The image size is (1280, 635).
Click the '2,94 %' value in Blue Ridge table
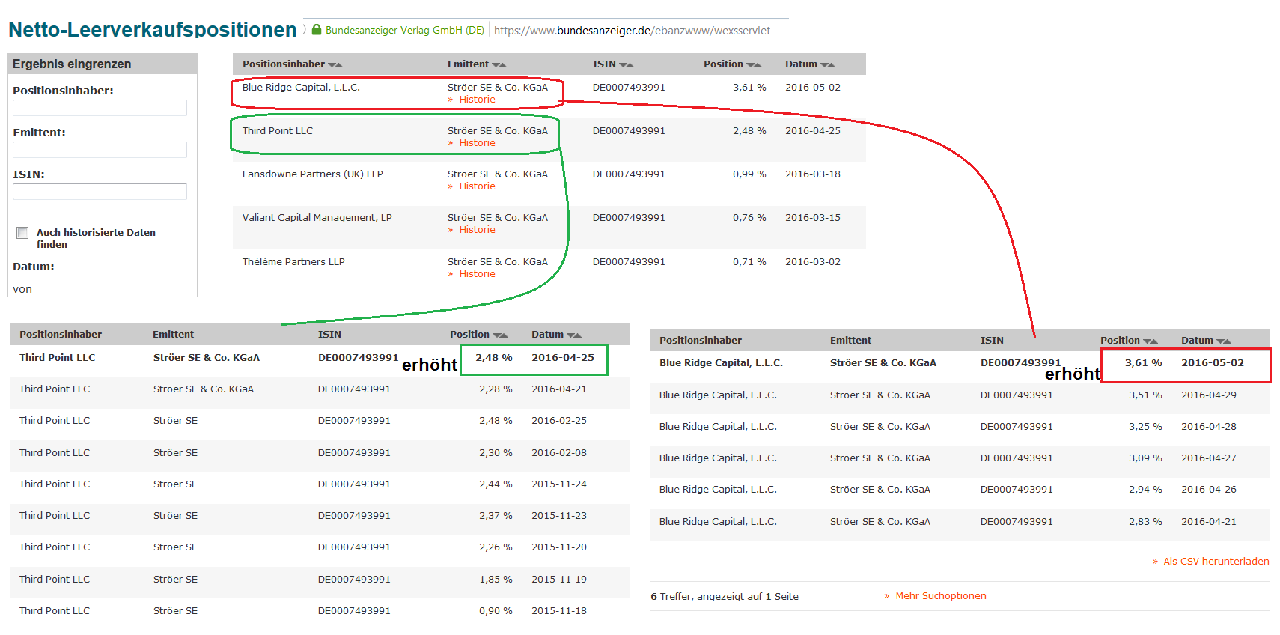point(1145,490)
